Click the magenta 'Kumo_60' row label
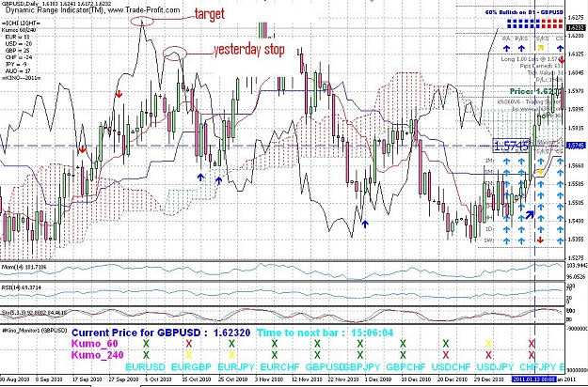The image size is (588, 387). coord(94,344)
